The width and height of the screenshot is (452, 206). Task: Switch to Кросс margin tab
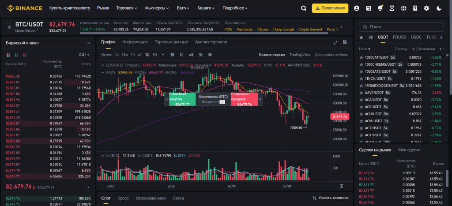(x=123, y=198)
